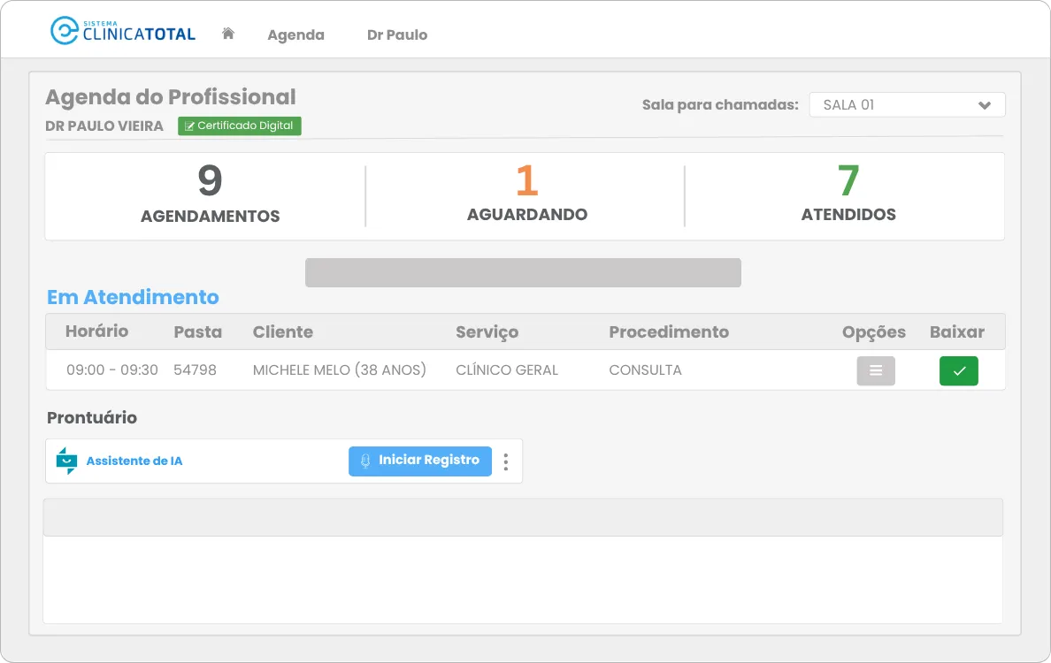Click the 7 Atendidos counter
The height and width of the screenshot is (663, 1051).
[848, 194]
